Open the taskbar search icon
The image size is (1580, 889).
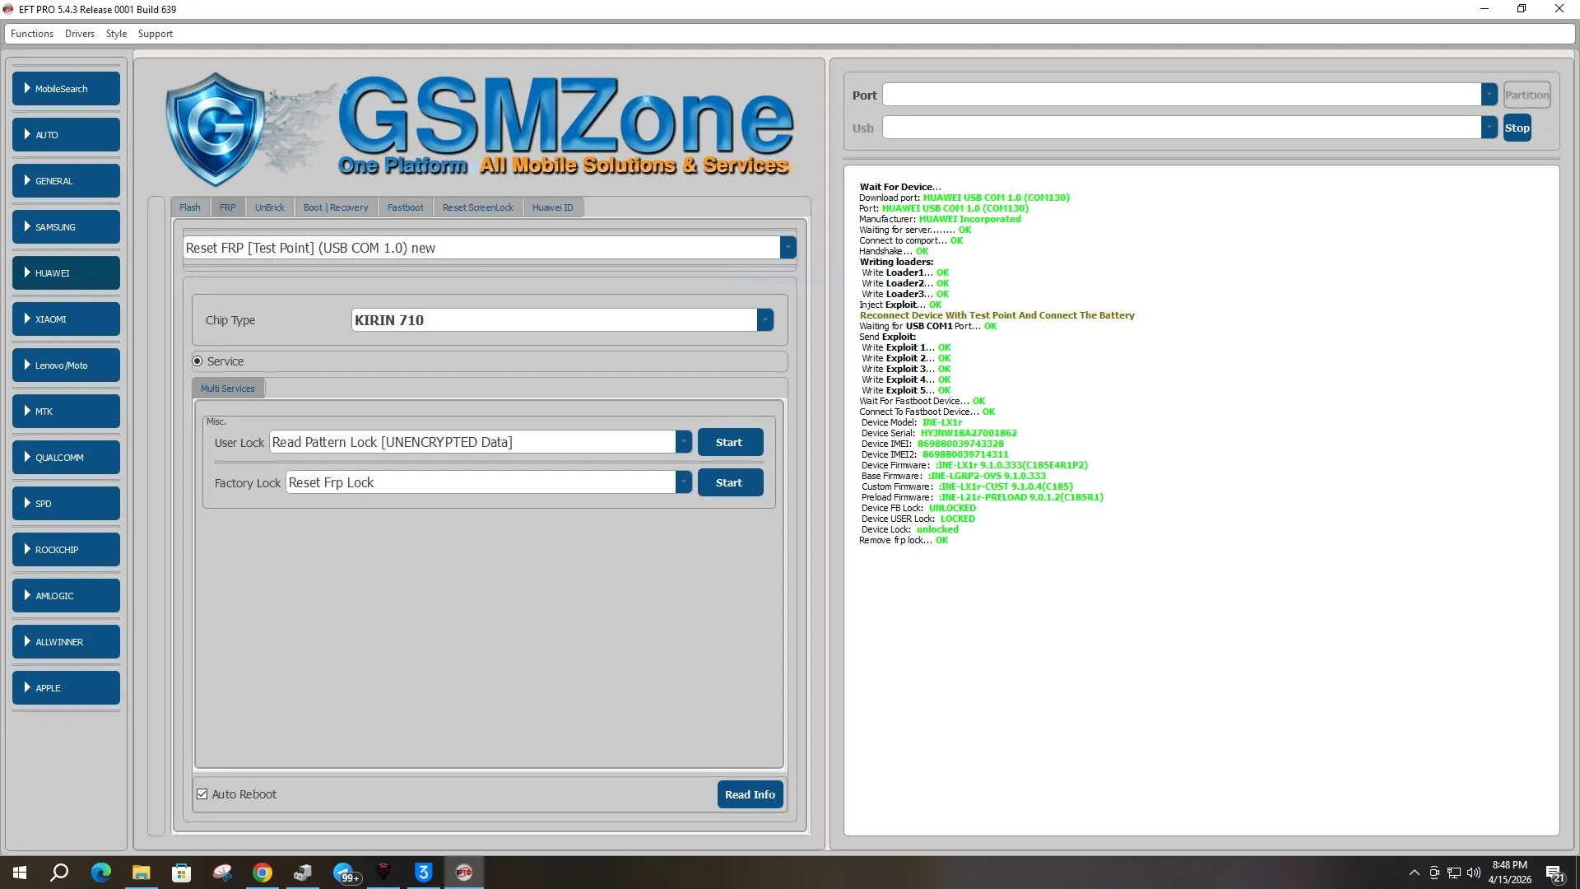coord(59,873)
